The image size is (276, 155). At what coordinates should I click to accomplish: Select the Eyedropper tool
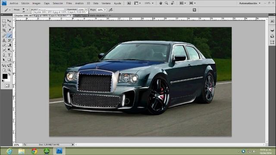[x=9, y=31]
